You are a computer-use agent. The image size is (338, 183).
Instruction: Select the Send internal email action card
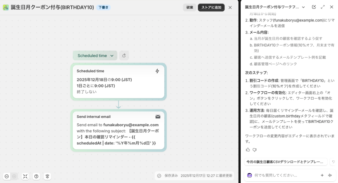click(x=118, y=131)
